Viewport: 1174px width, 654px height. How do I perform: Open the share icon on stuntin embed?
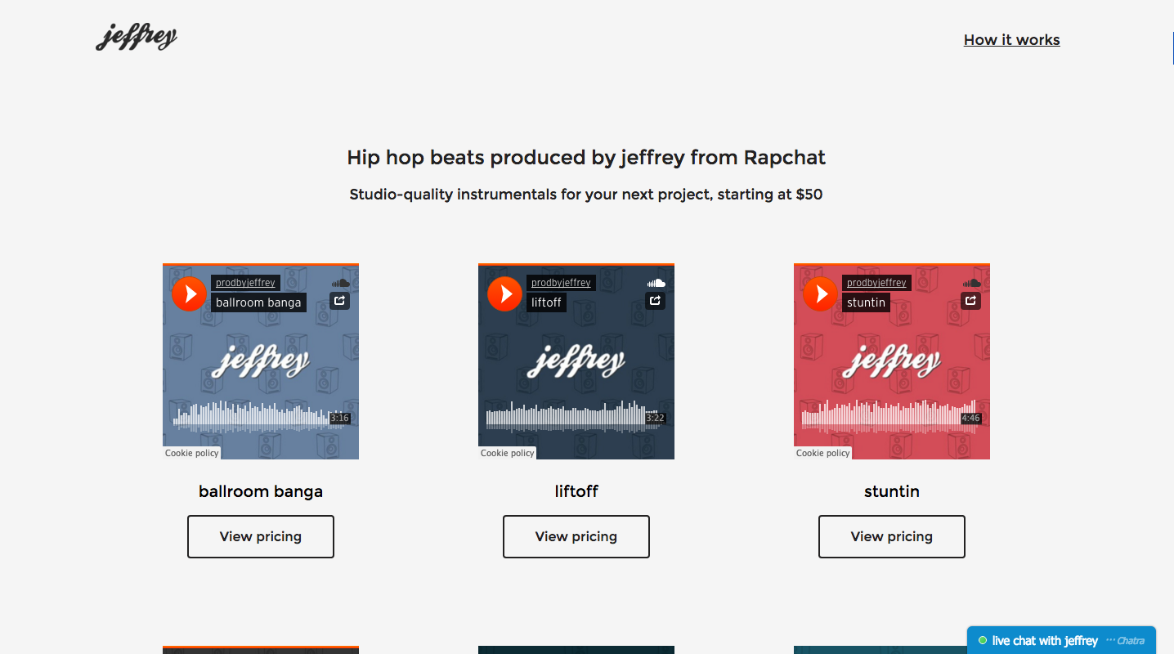(970, 301)
